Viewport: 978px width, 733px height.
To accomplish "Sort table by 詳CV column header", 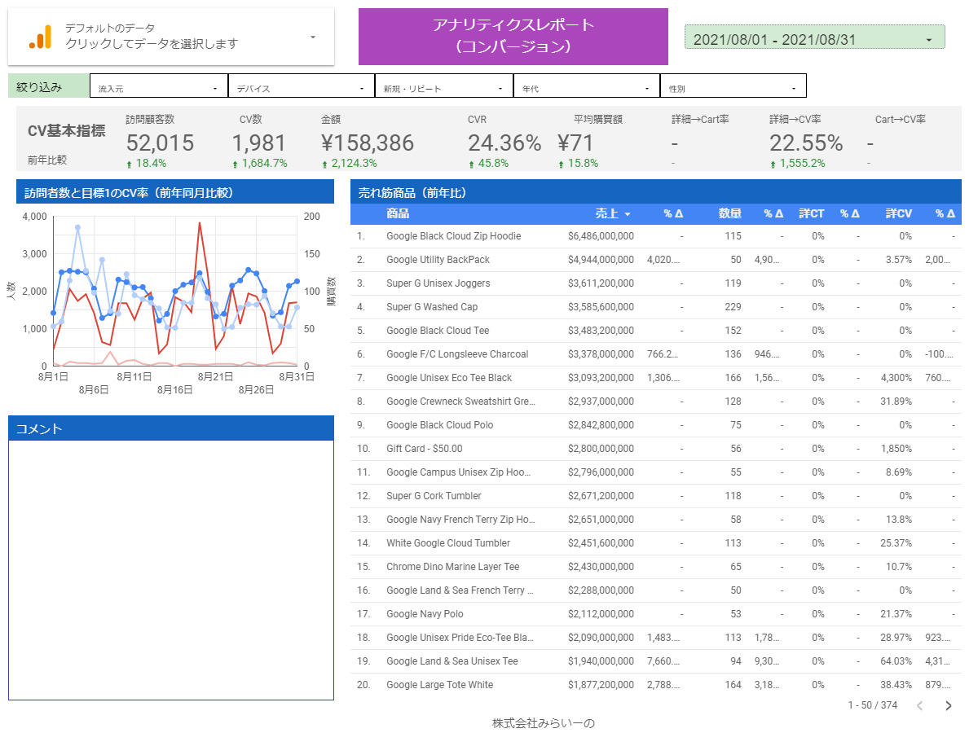I will [899, 214].
